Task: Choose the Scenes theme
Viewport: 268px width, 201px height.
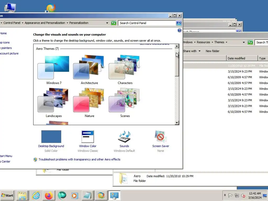Action: [x=125, y=103]
